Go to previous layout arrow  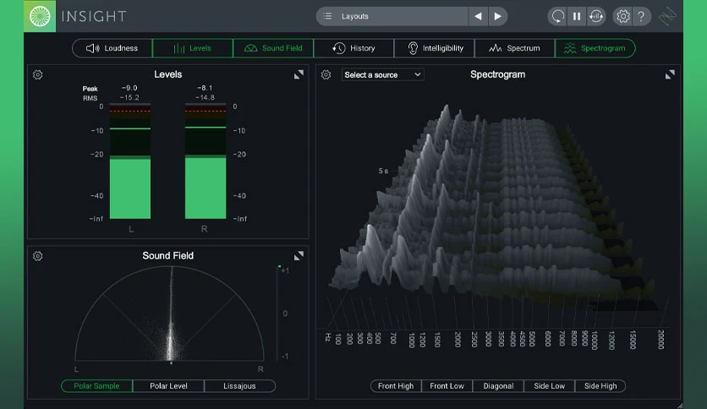tap(478, 16)
